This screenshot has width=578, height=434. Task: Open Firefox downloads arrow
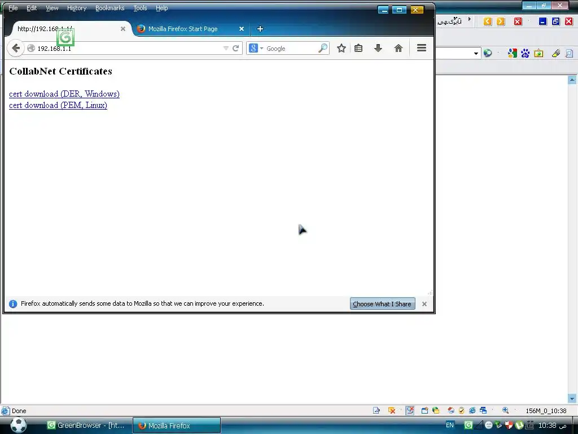[x=378, y=48]
